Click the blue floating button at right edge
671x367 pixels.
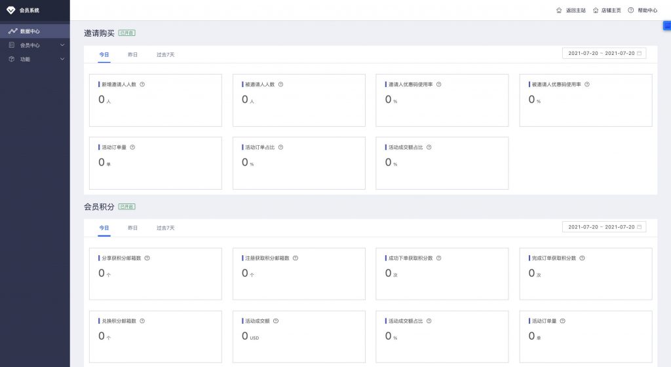(x=667, y=26)
